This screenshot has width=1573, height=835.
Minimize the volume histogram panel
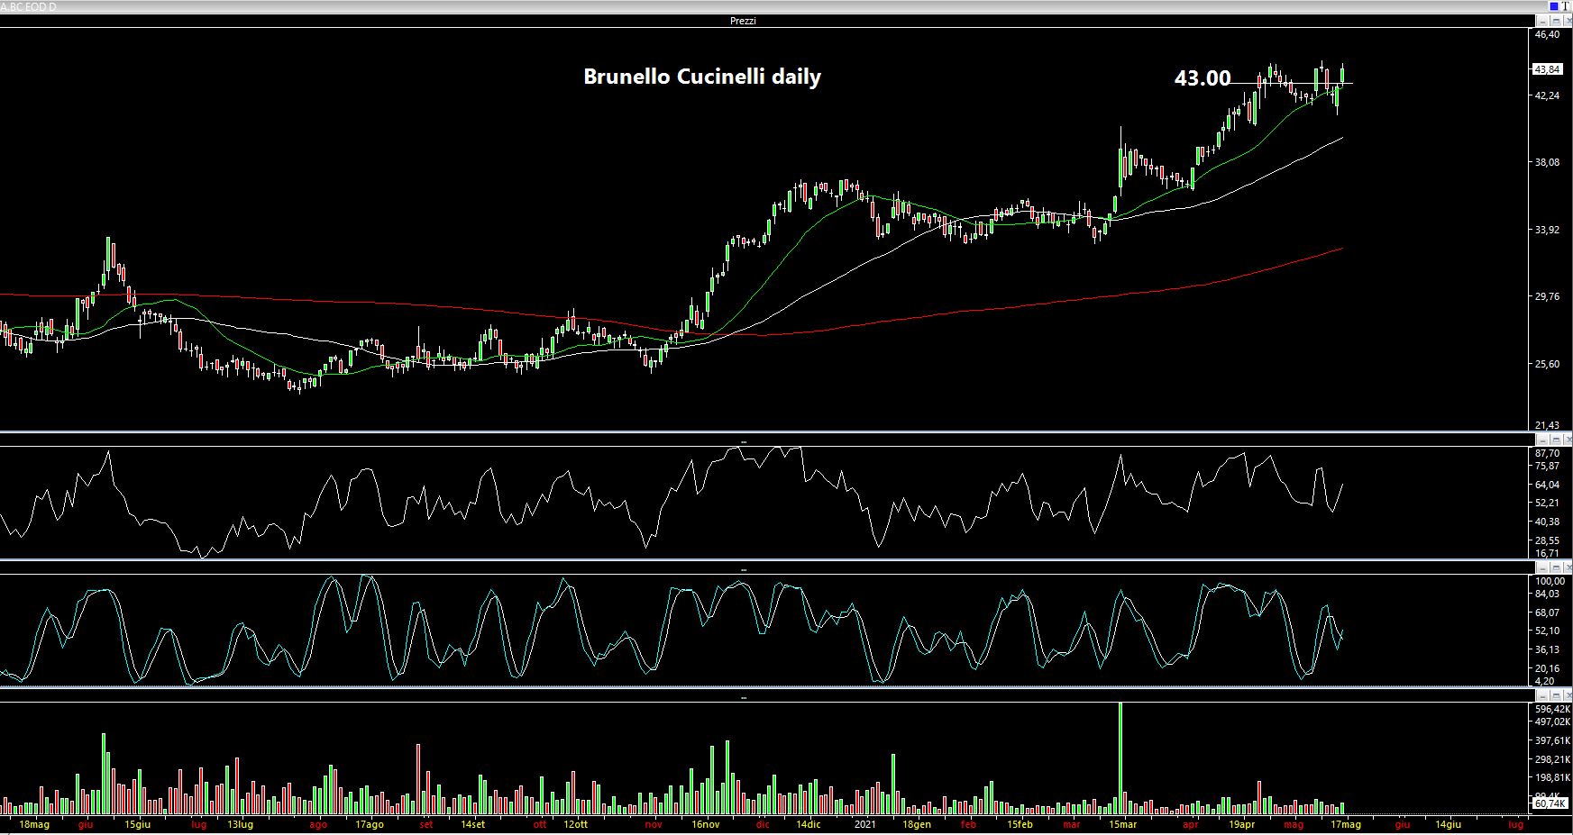[x=1542, y=695]
